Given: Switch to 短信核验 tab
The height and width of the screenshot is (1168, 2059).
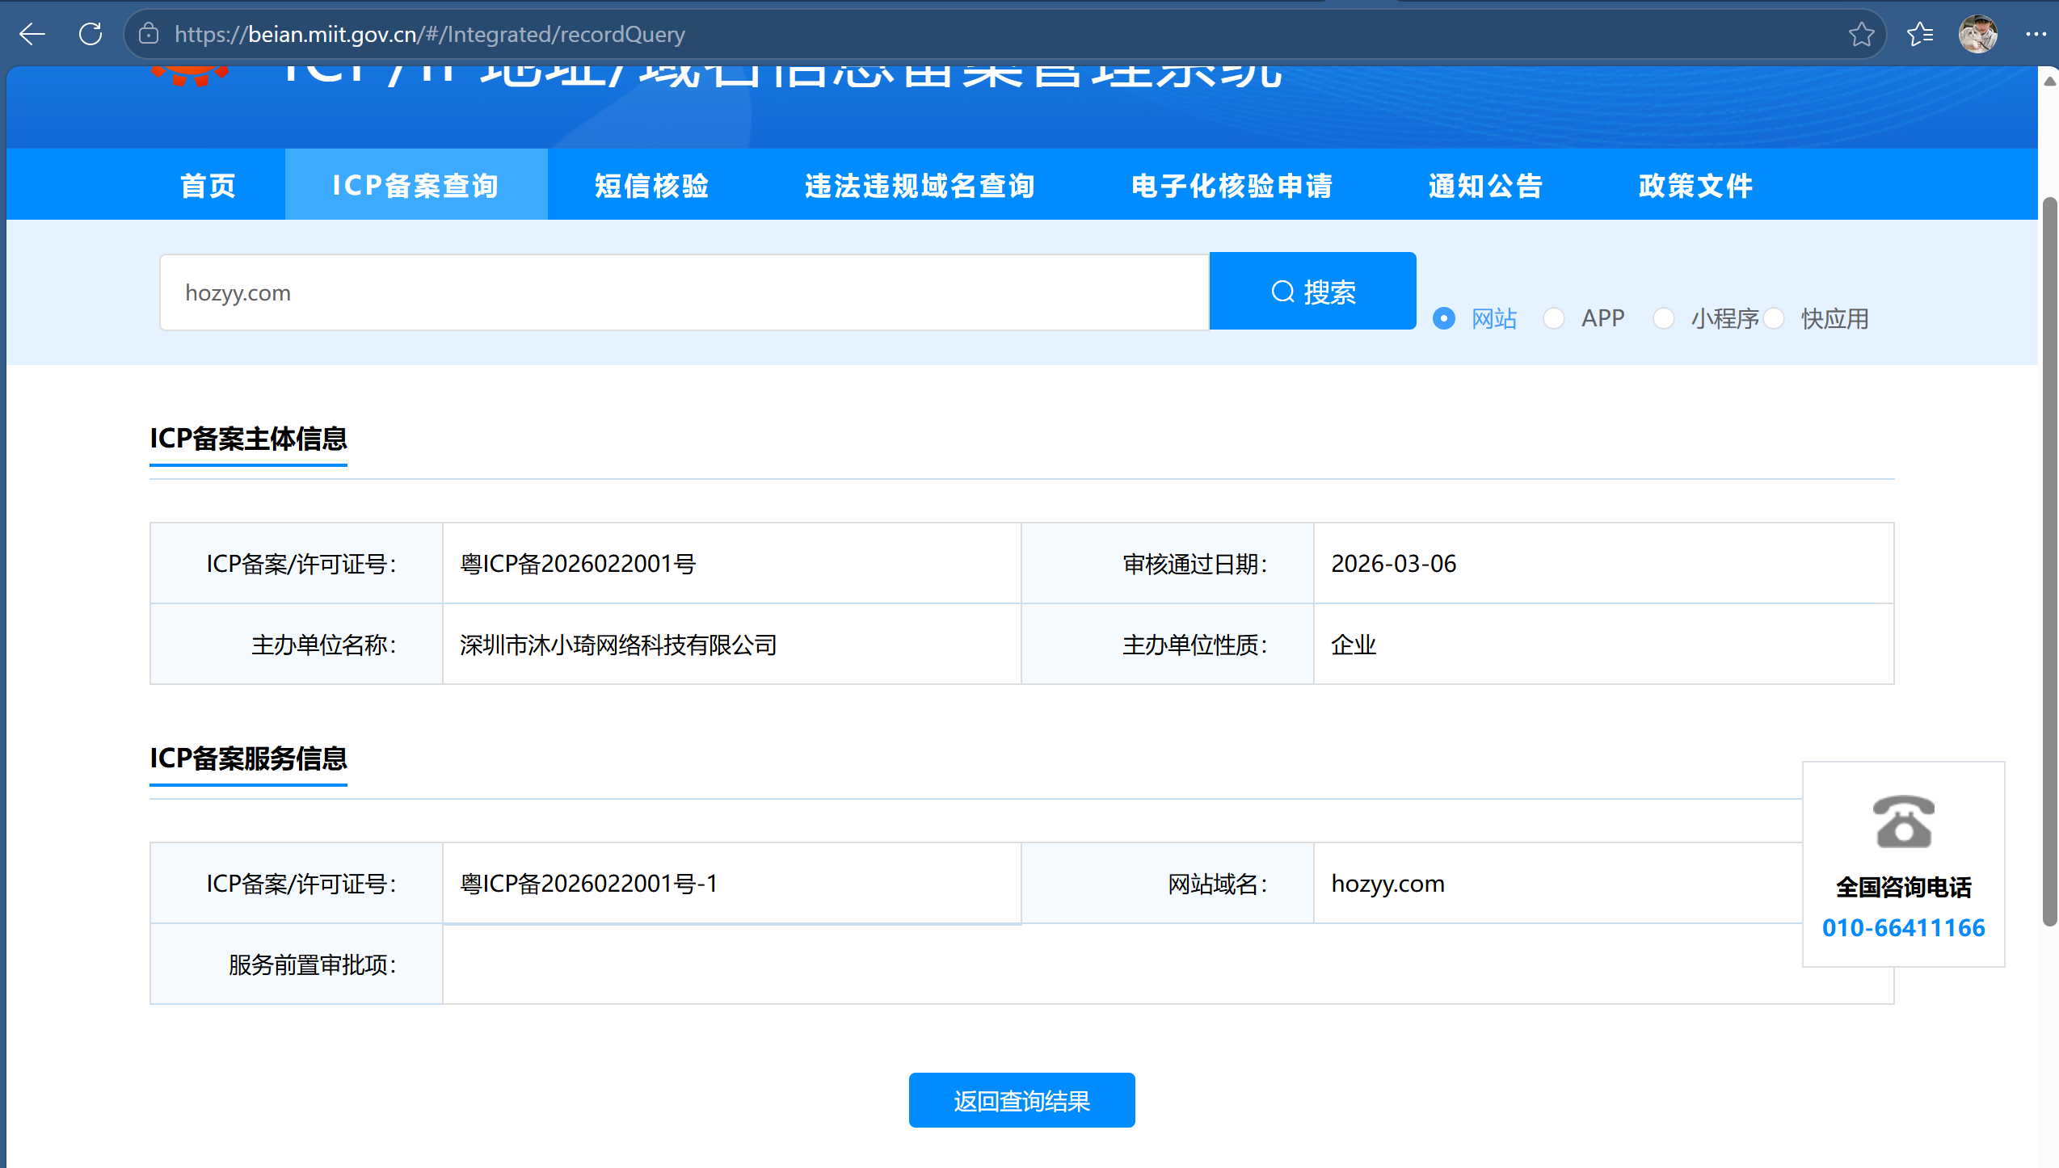Looking at the screenshot, I should (x=651, y=185).
